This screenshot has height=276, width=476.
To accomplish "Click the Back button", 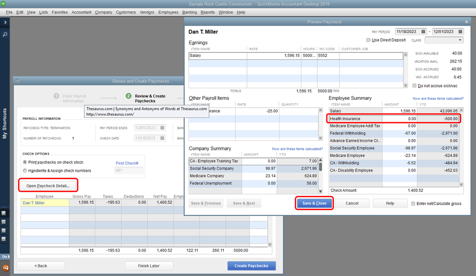I will coord(41,265).
